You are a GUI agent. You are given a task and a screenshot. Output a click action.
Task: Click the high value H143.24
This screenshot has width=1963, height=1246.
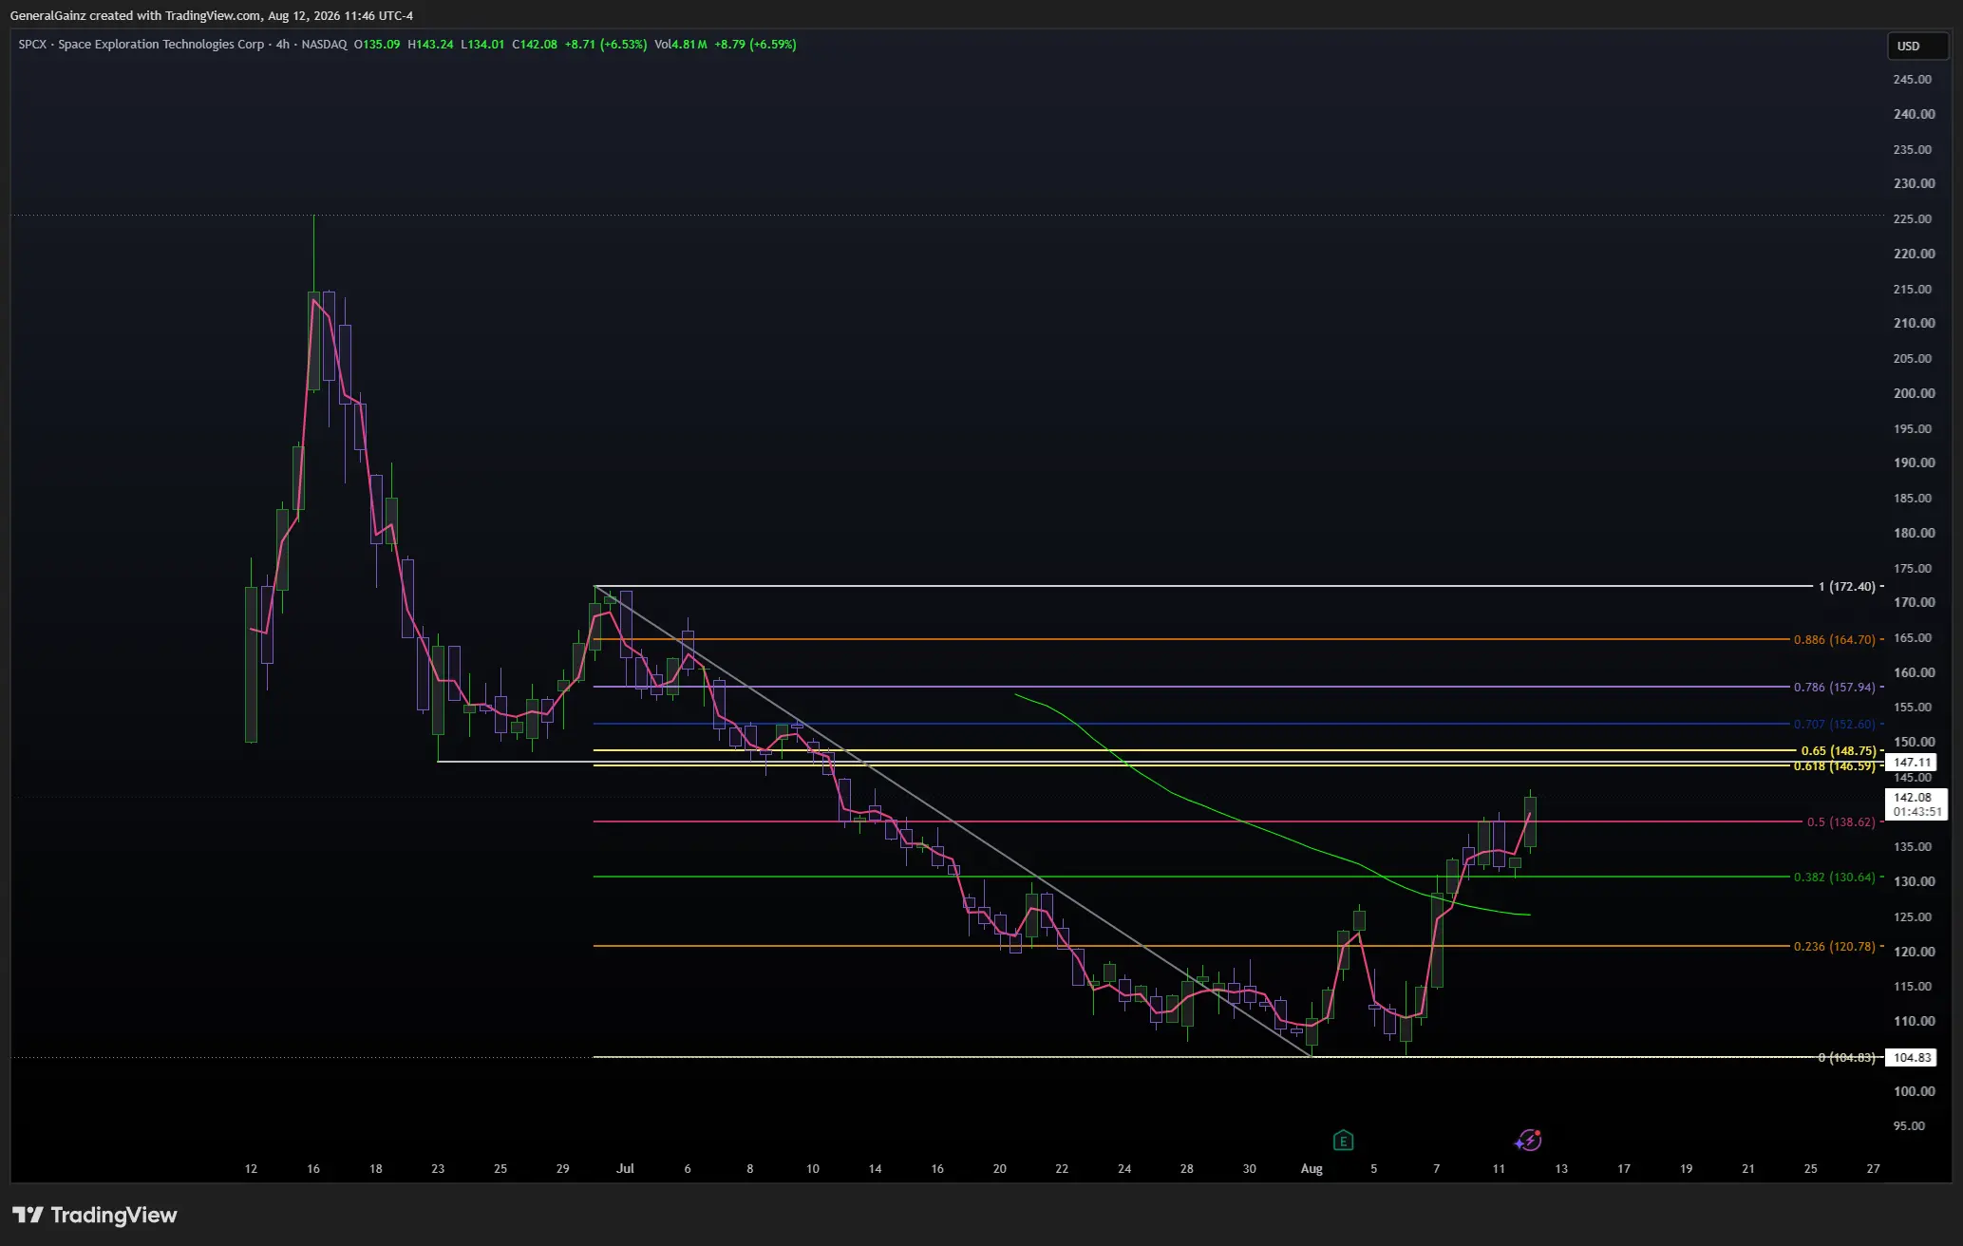click(430, 45)
